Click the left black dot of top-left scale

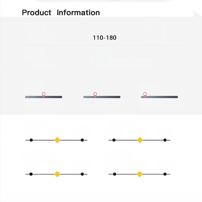[x=31, y=140]
